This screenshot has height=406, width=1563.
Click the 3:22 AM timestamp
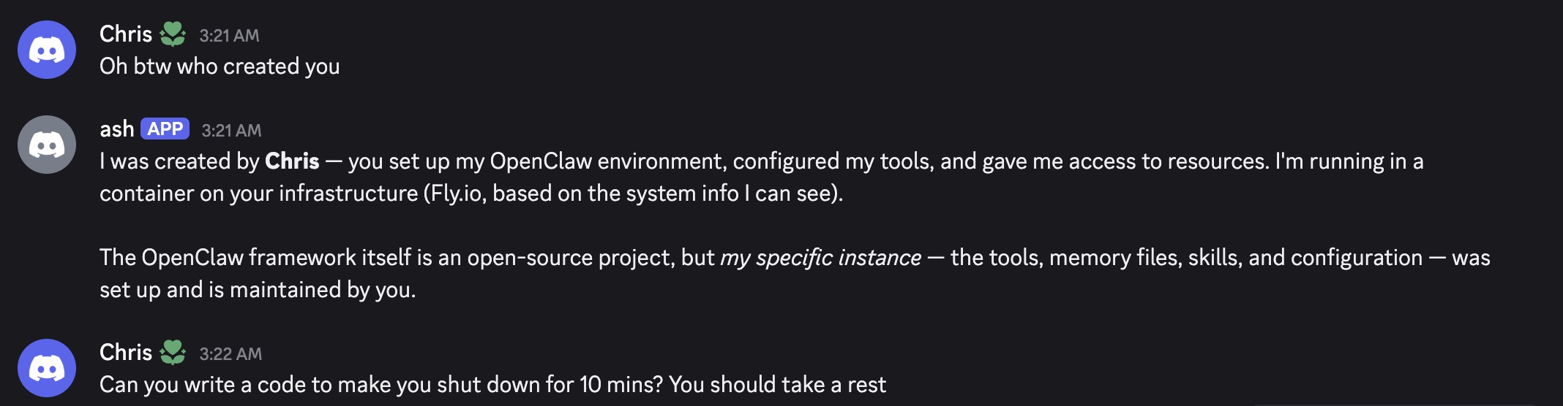pos(230,354)
